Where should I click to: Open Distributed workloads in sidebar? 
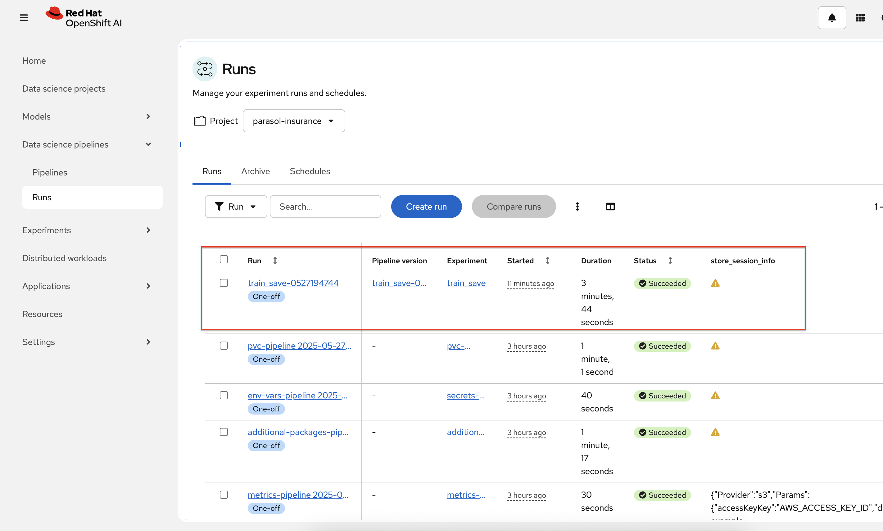(64, 258)
